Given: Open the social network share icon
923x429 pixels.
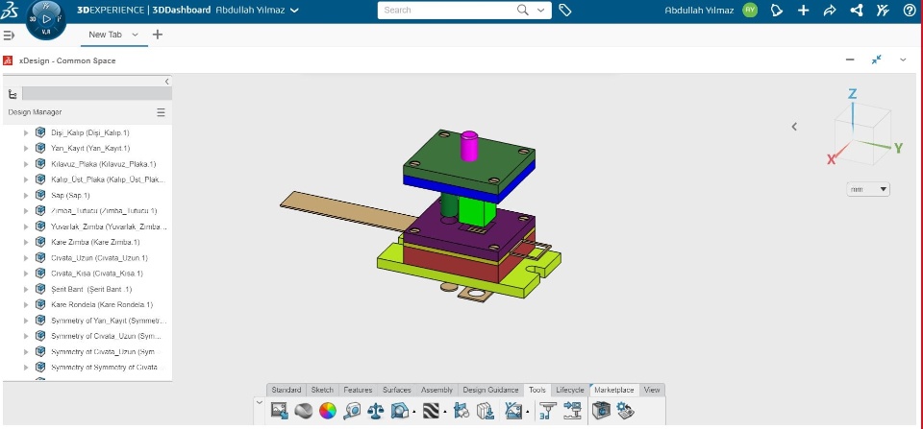Looking at the screenshot, I should (x=857, y=10).
